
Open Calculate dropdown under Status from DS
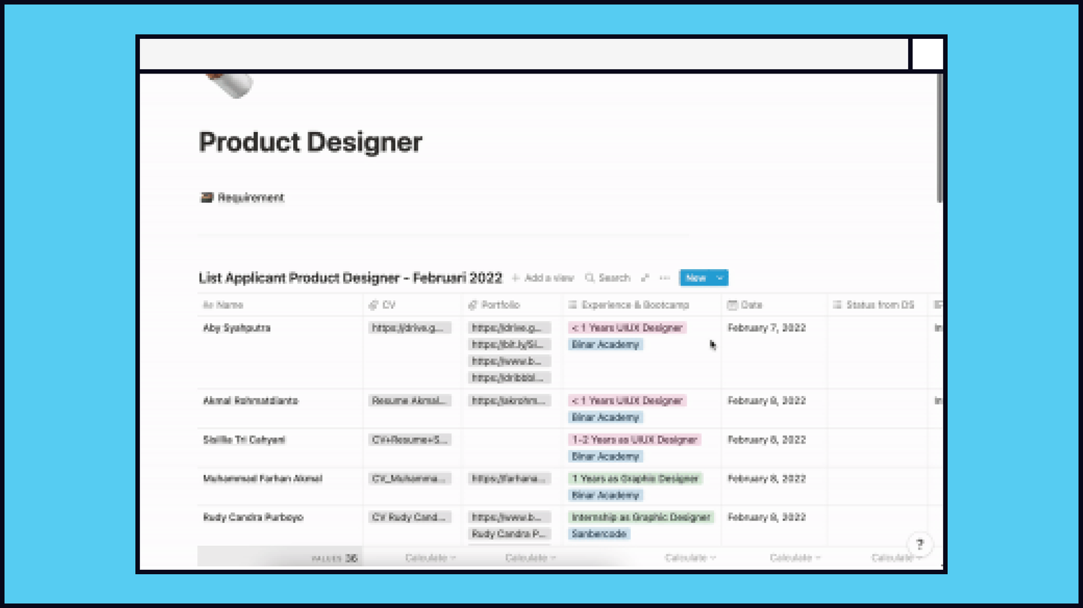coord(896,558)
